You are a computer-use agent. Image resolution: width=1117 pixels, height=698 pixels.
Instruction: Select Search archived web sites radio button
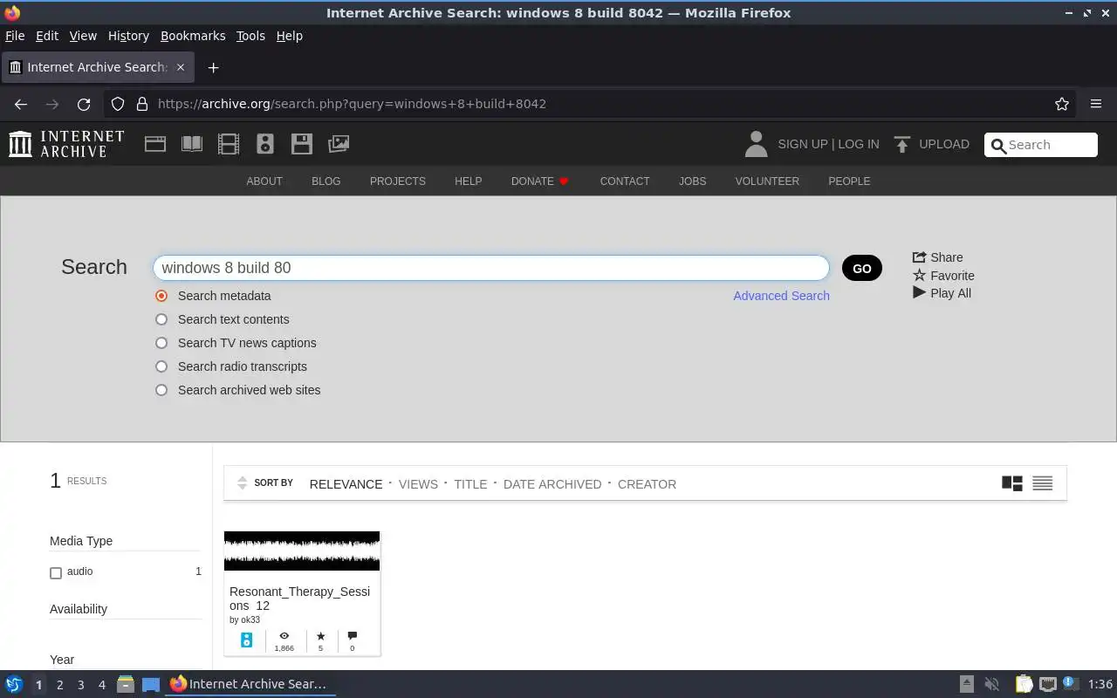pos(161,390)
